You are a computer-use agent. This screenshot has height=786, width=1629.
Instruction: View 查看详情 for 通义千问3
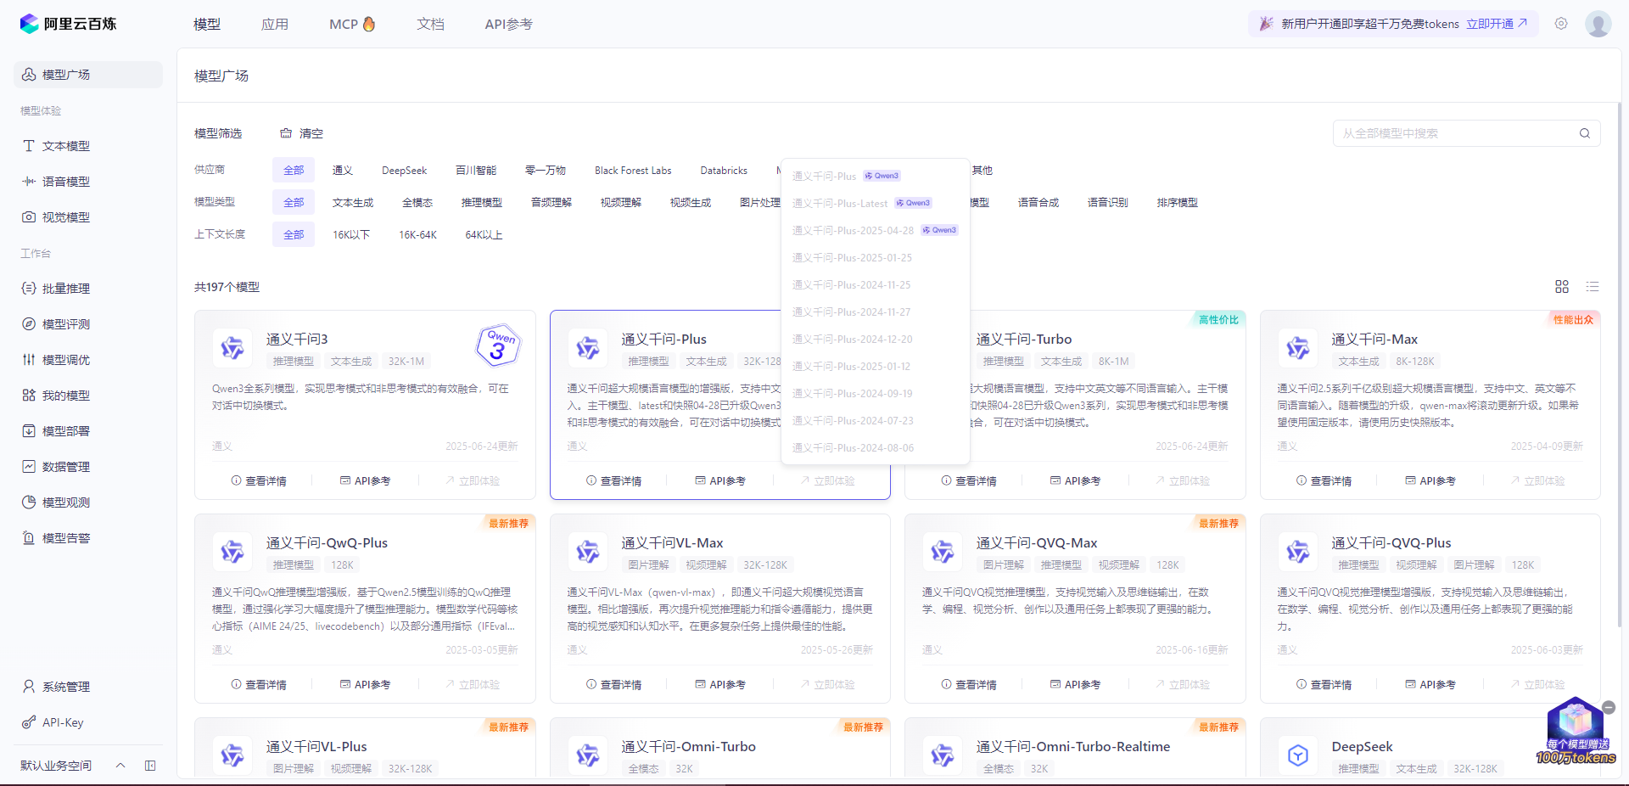(260, 481)
